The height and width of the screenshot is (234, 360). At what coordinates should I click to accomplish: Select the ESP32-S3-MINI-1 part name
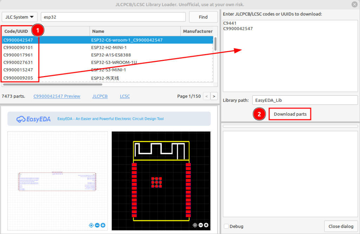pyautogui.click(x=108, y=70)
